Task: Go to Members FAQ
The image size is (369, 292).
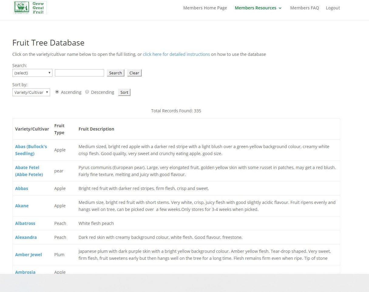Action: 304,8
